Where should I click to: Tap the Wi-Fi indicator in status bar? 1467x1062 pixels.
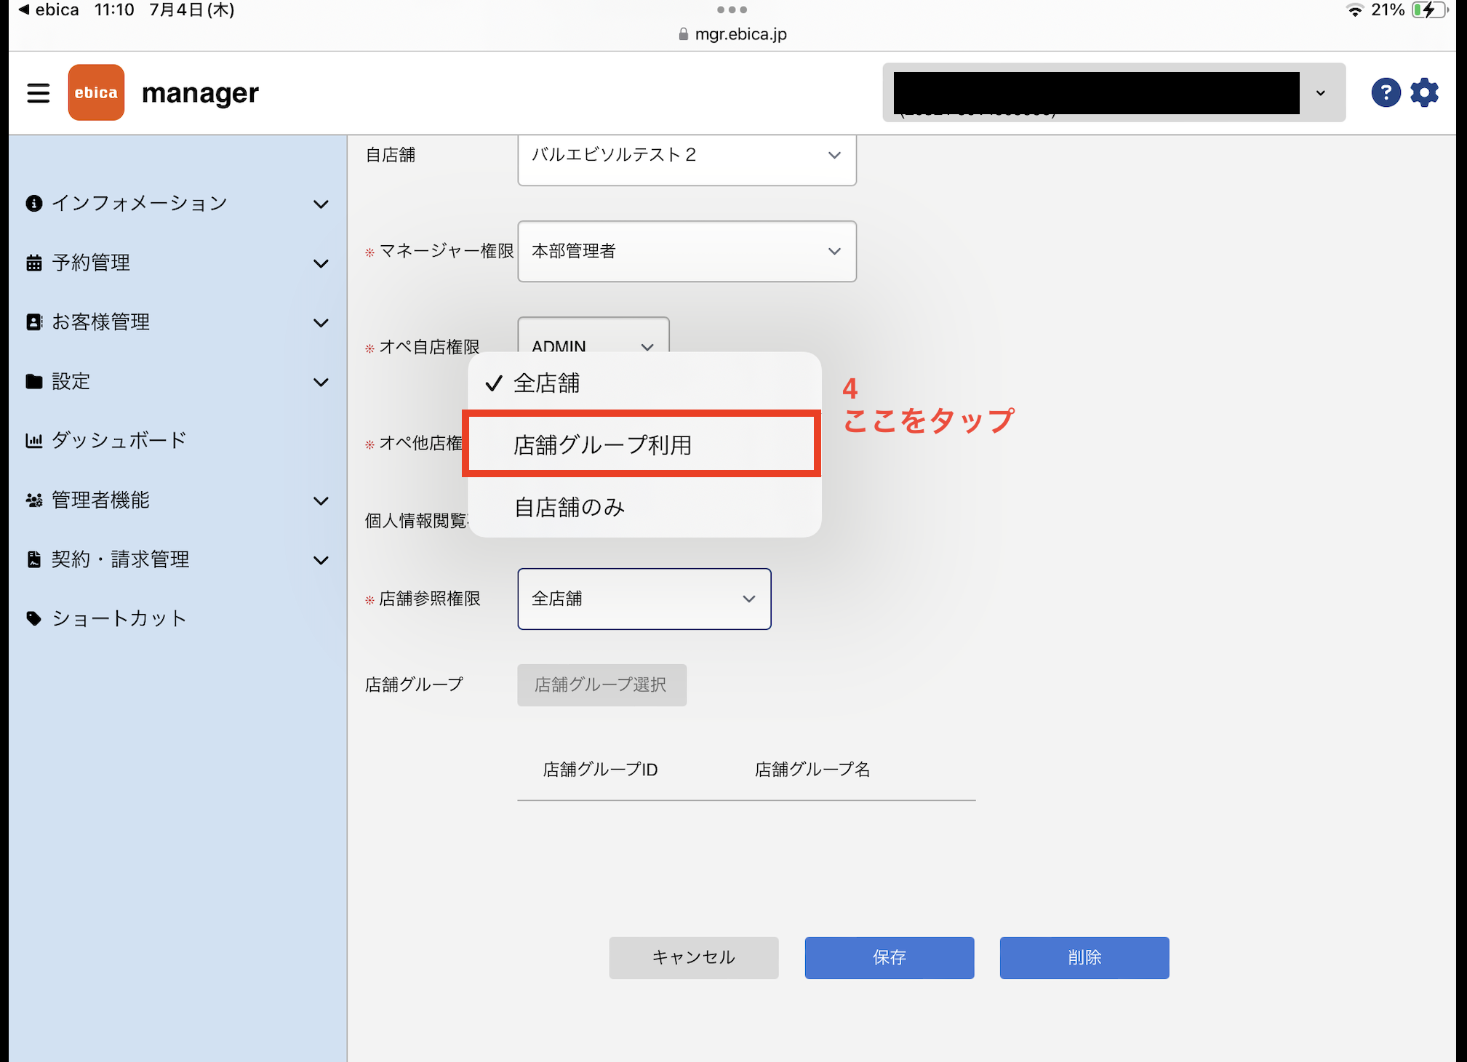(1354, 10)
